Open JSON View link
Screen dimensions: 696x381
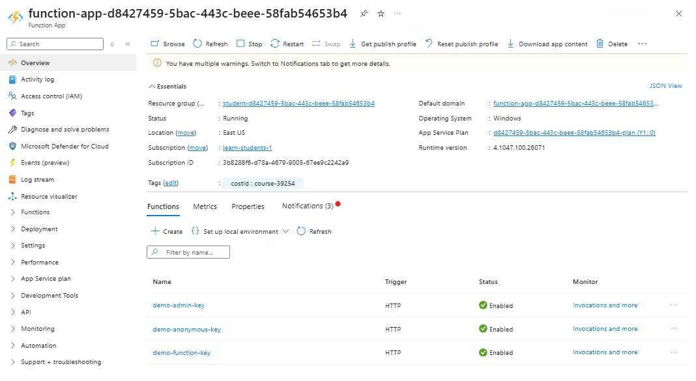(665, 86)
